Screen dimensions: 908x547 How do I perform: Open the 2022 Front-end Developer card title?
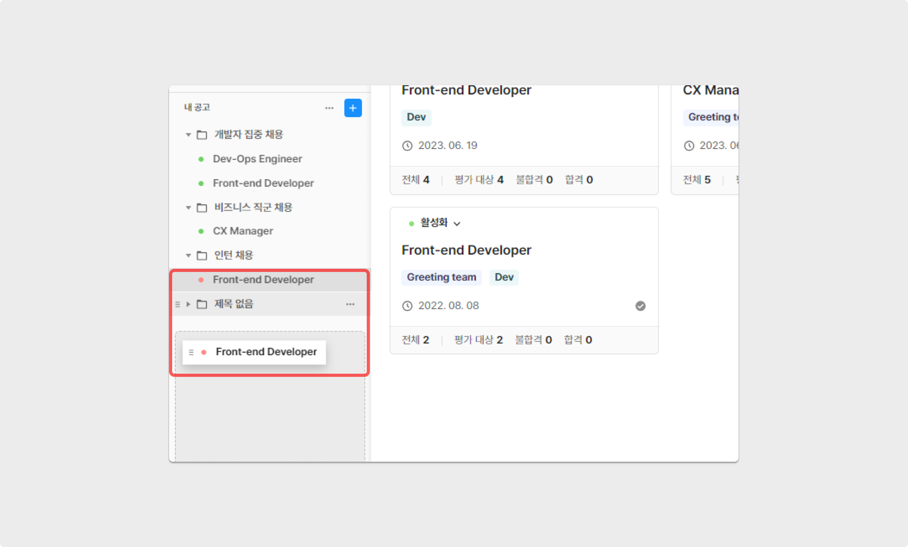[466, 250]
